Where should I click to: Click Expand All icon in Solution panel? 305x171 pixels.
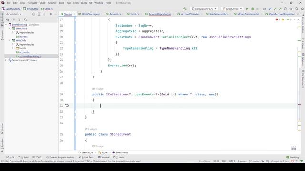tap(39, 14)
